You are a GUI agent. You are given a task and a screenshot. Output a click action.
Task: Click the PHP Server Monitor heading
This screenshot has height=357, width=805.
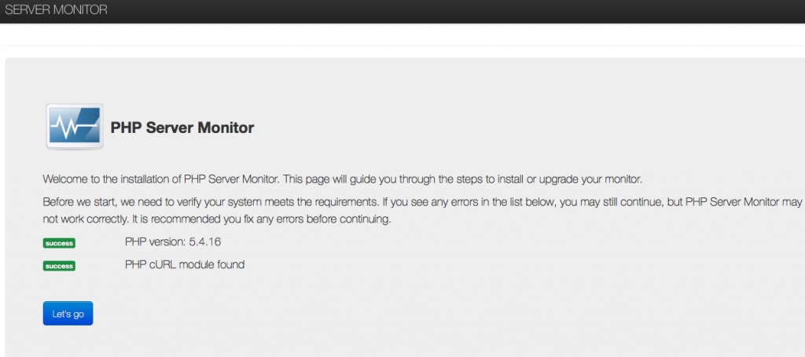[x=182, y=127]
